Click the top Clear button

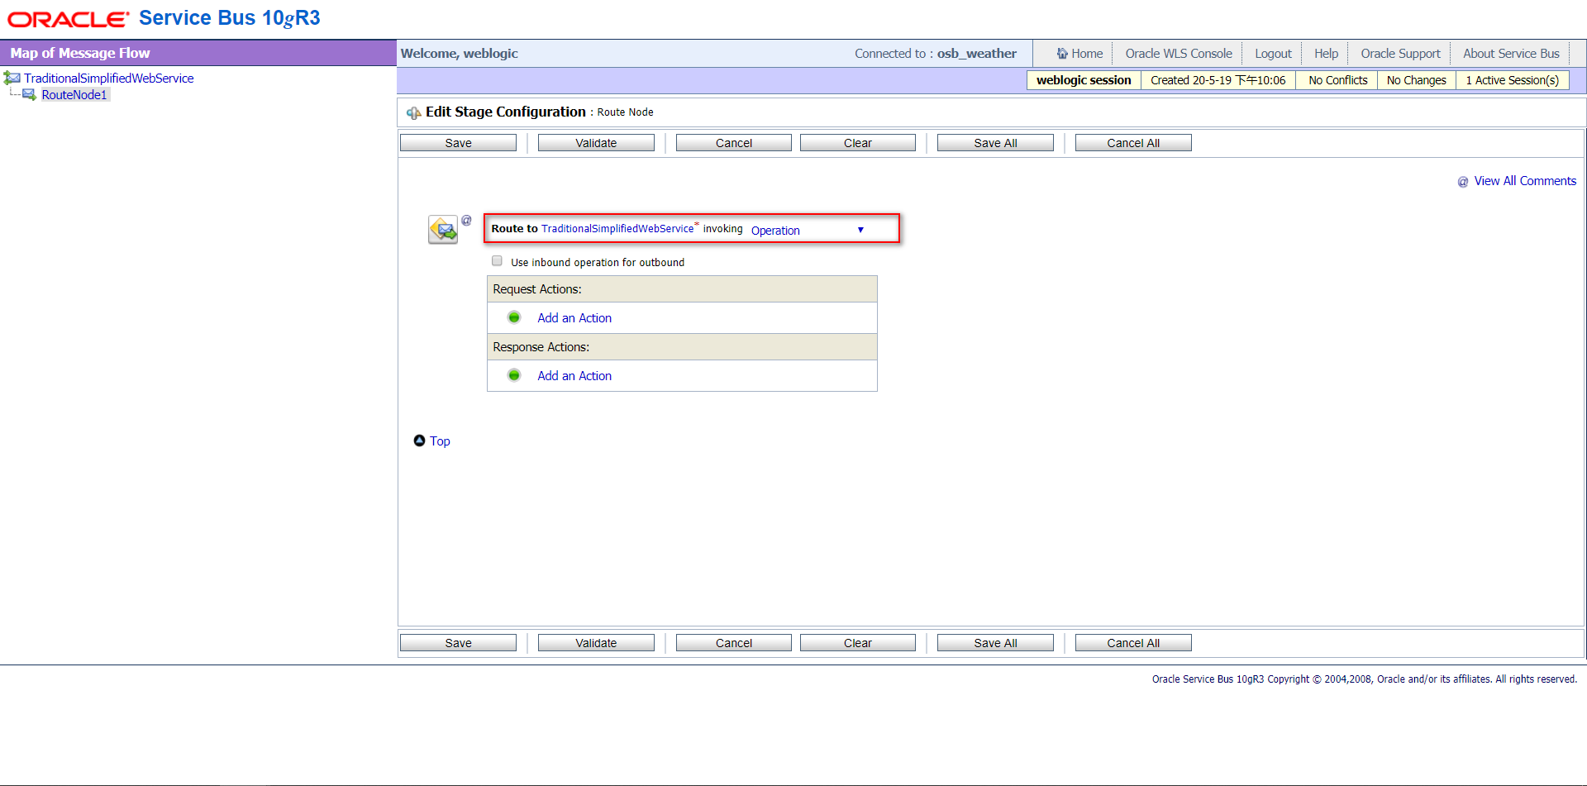coord(858,143)
